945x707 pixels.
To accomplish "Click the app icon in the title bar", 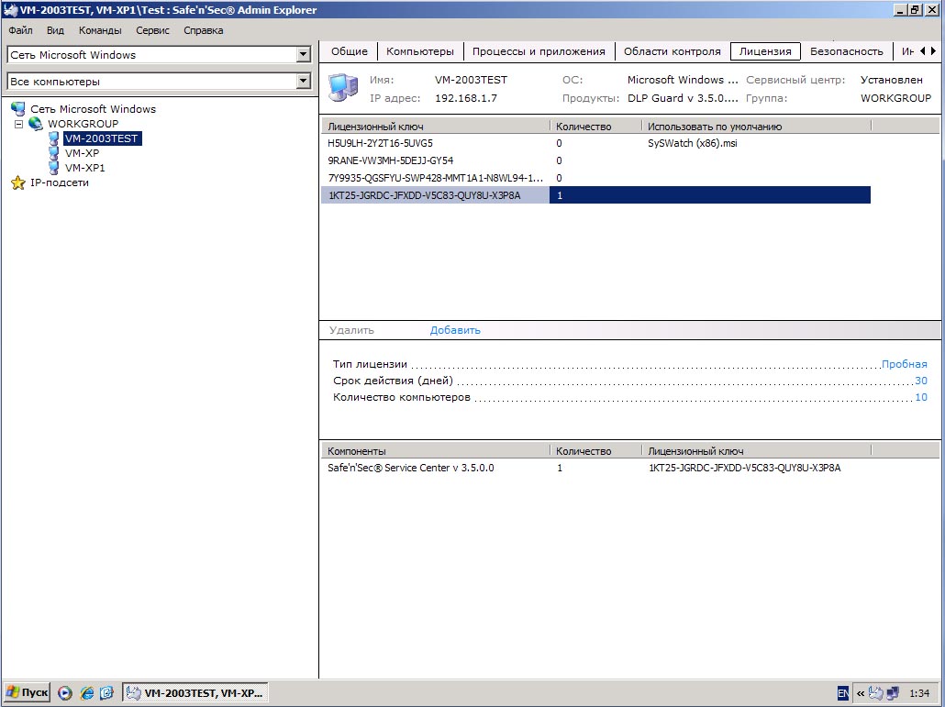I will pos(10,10).
